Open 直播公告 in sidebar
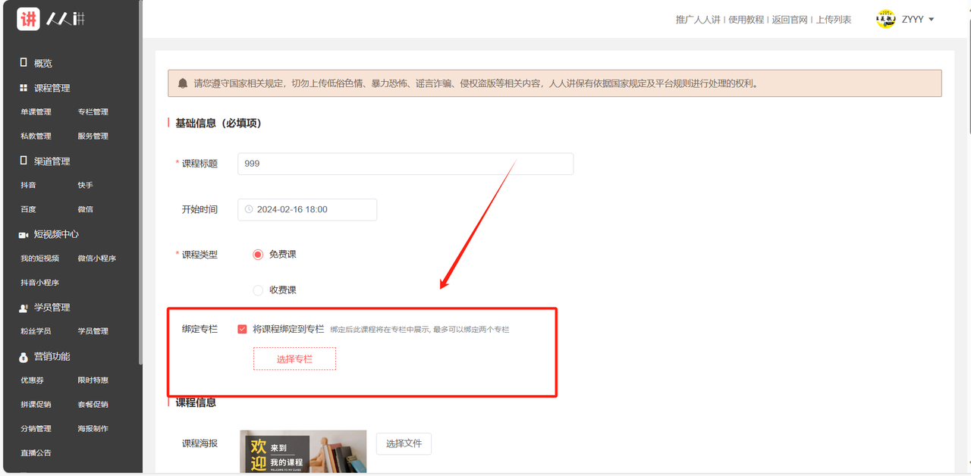971x476 pixels. (36, 453)
